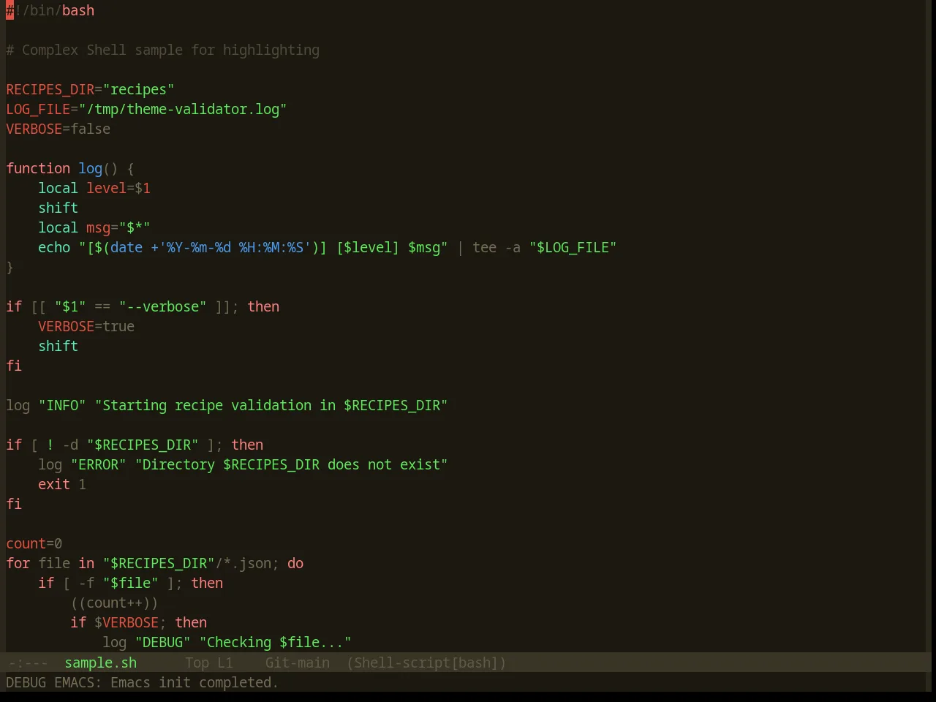
Task: Click the 'for' keyword of the loop
Action: click(18, 563)
